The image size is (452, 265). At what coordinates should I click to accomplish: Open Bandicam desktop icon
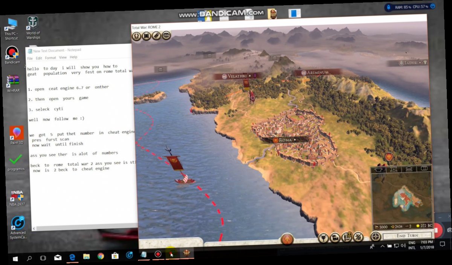click(x=12, y=55)
